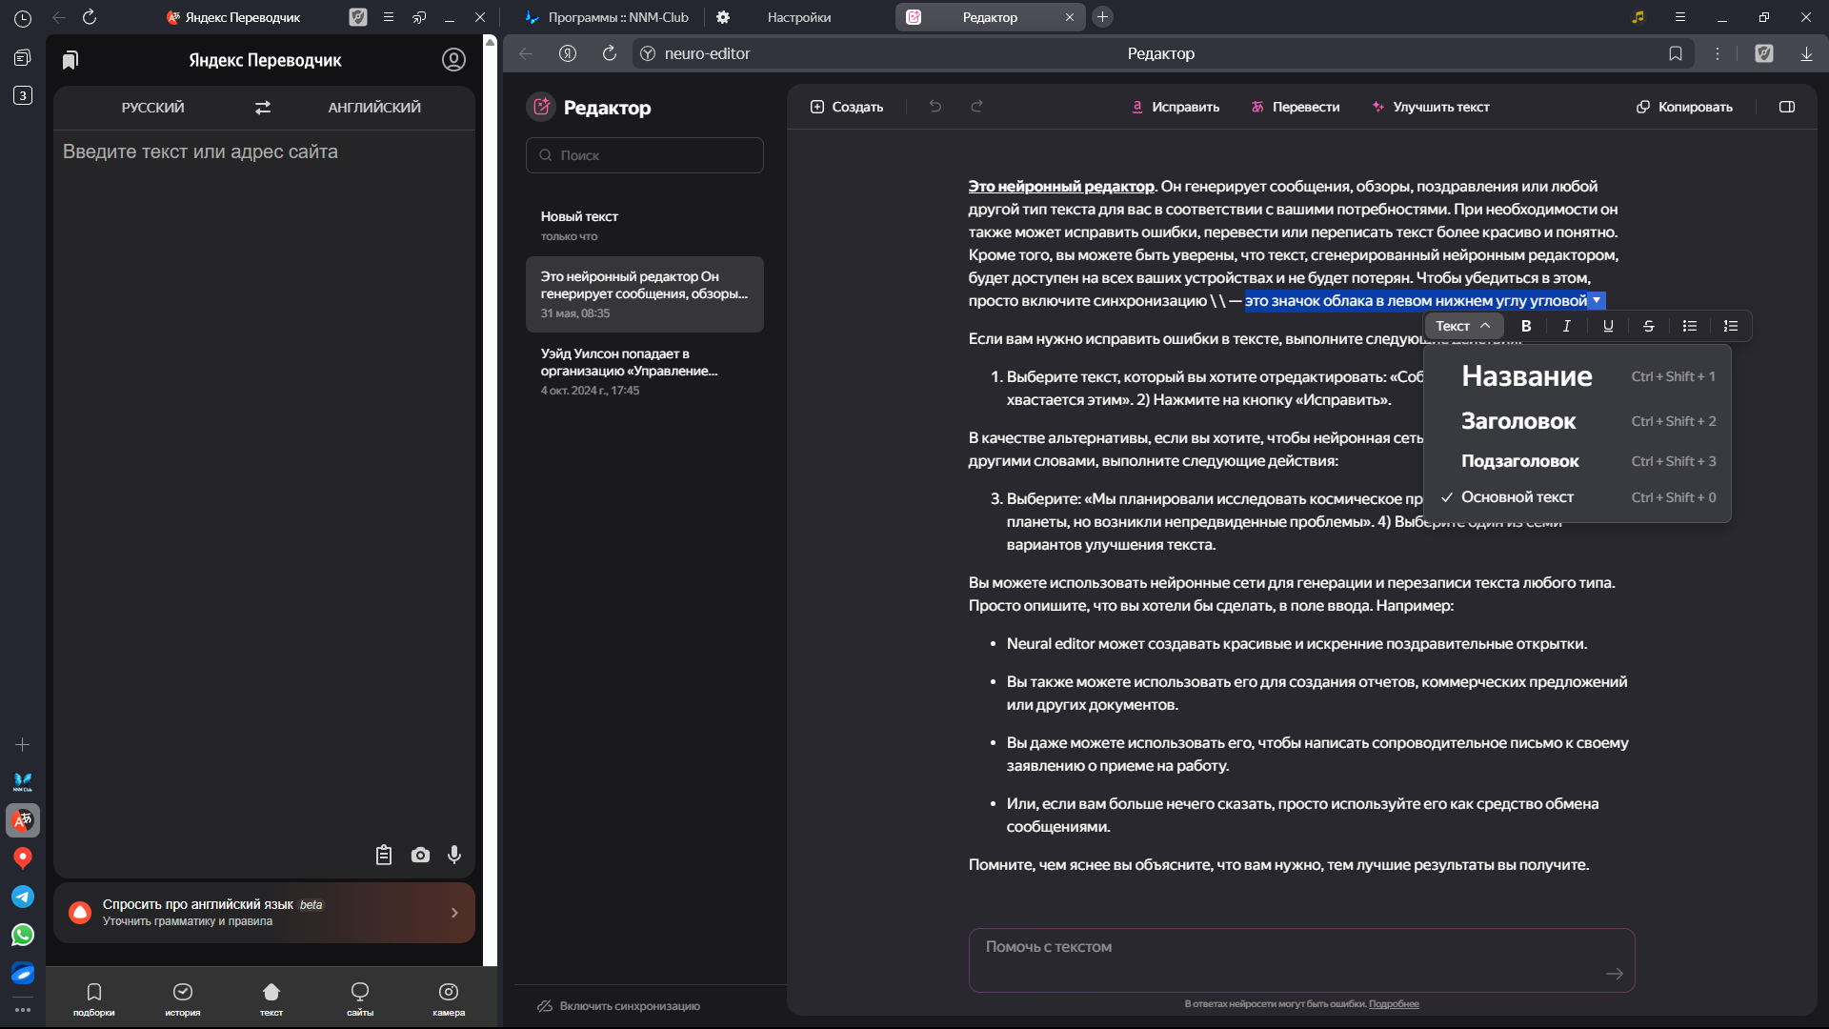The image size is (1829, 1029).
Task: Open a new browser tab
Action: click(x=1102, y=17)
